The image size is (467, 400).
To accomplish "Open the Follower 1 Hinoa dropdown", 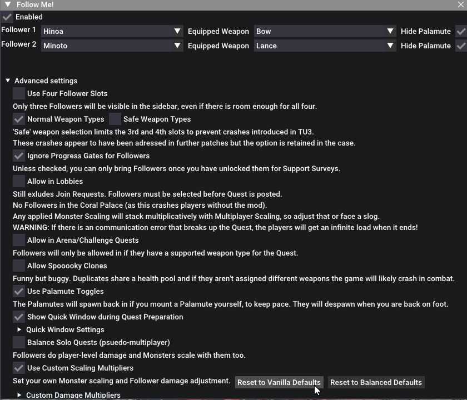I will coord(112,31).
